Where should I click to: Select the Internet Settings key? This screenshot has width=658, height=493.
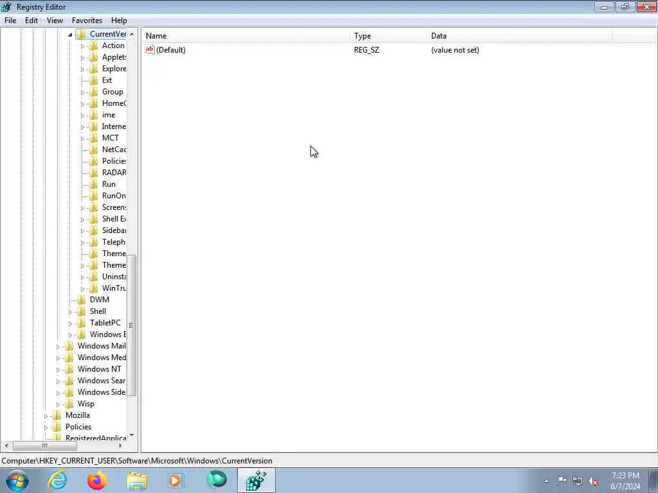[x=114, y=126]
